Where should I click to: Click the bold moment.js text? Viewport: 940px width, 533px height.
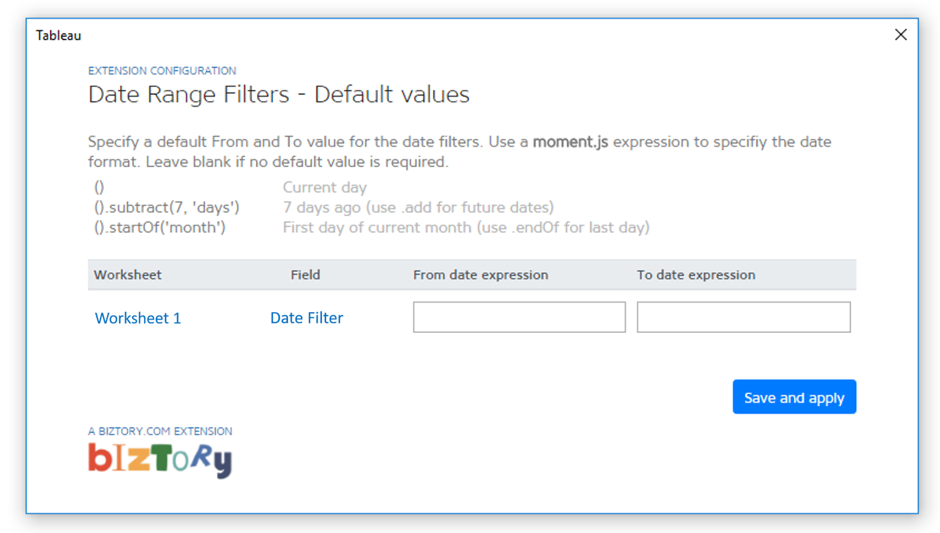[x=570, y=142]
